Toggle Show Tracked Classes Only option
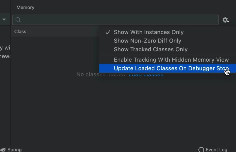The width and height of the screenshot is (236, 152). point(151,49)
